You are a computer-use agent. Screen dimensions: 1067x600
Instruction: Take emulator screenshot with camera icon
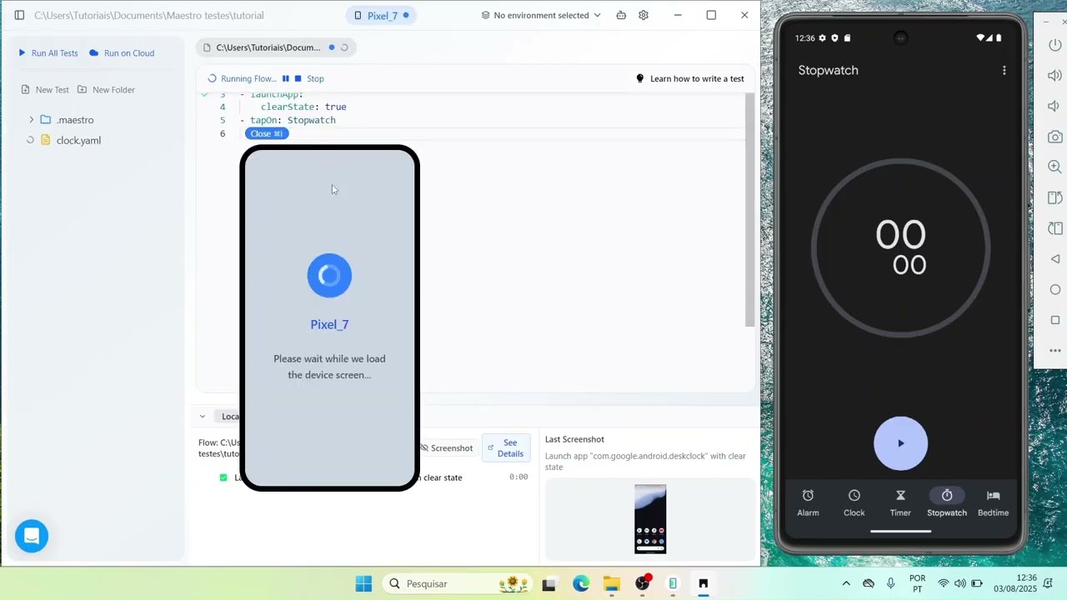coord(1055,137)
